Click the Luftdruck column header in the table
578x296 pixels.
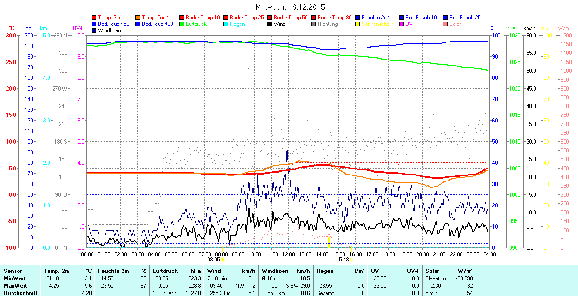[x=165, y=271]
